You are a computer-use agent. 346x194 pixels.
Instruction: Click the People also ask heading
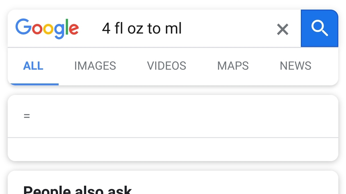point(78,190)
